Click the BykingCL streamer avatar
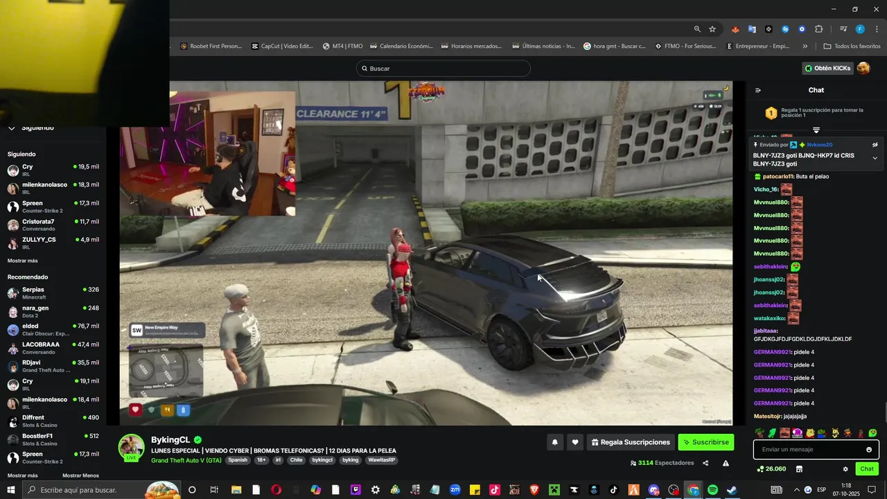887x499 pixels. coord(131,447)
